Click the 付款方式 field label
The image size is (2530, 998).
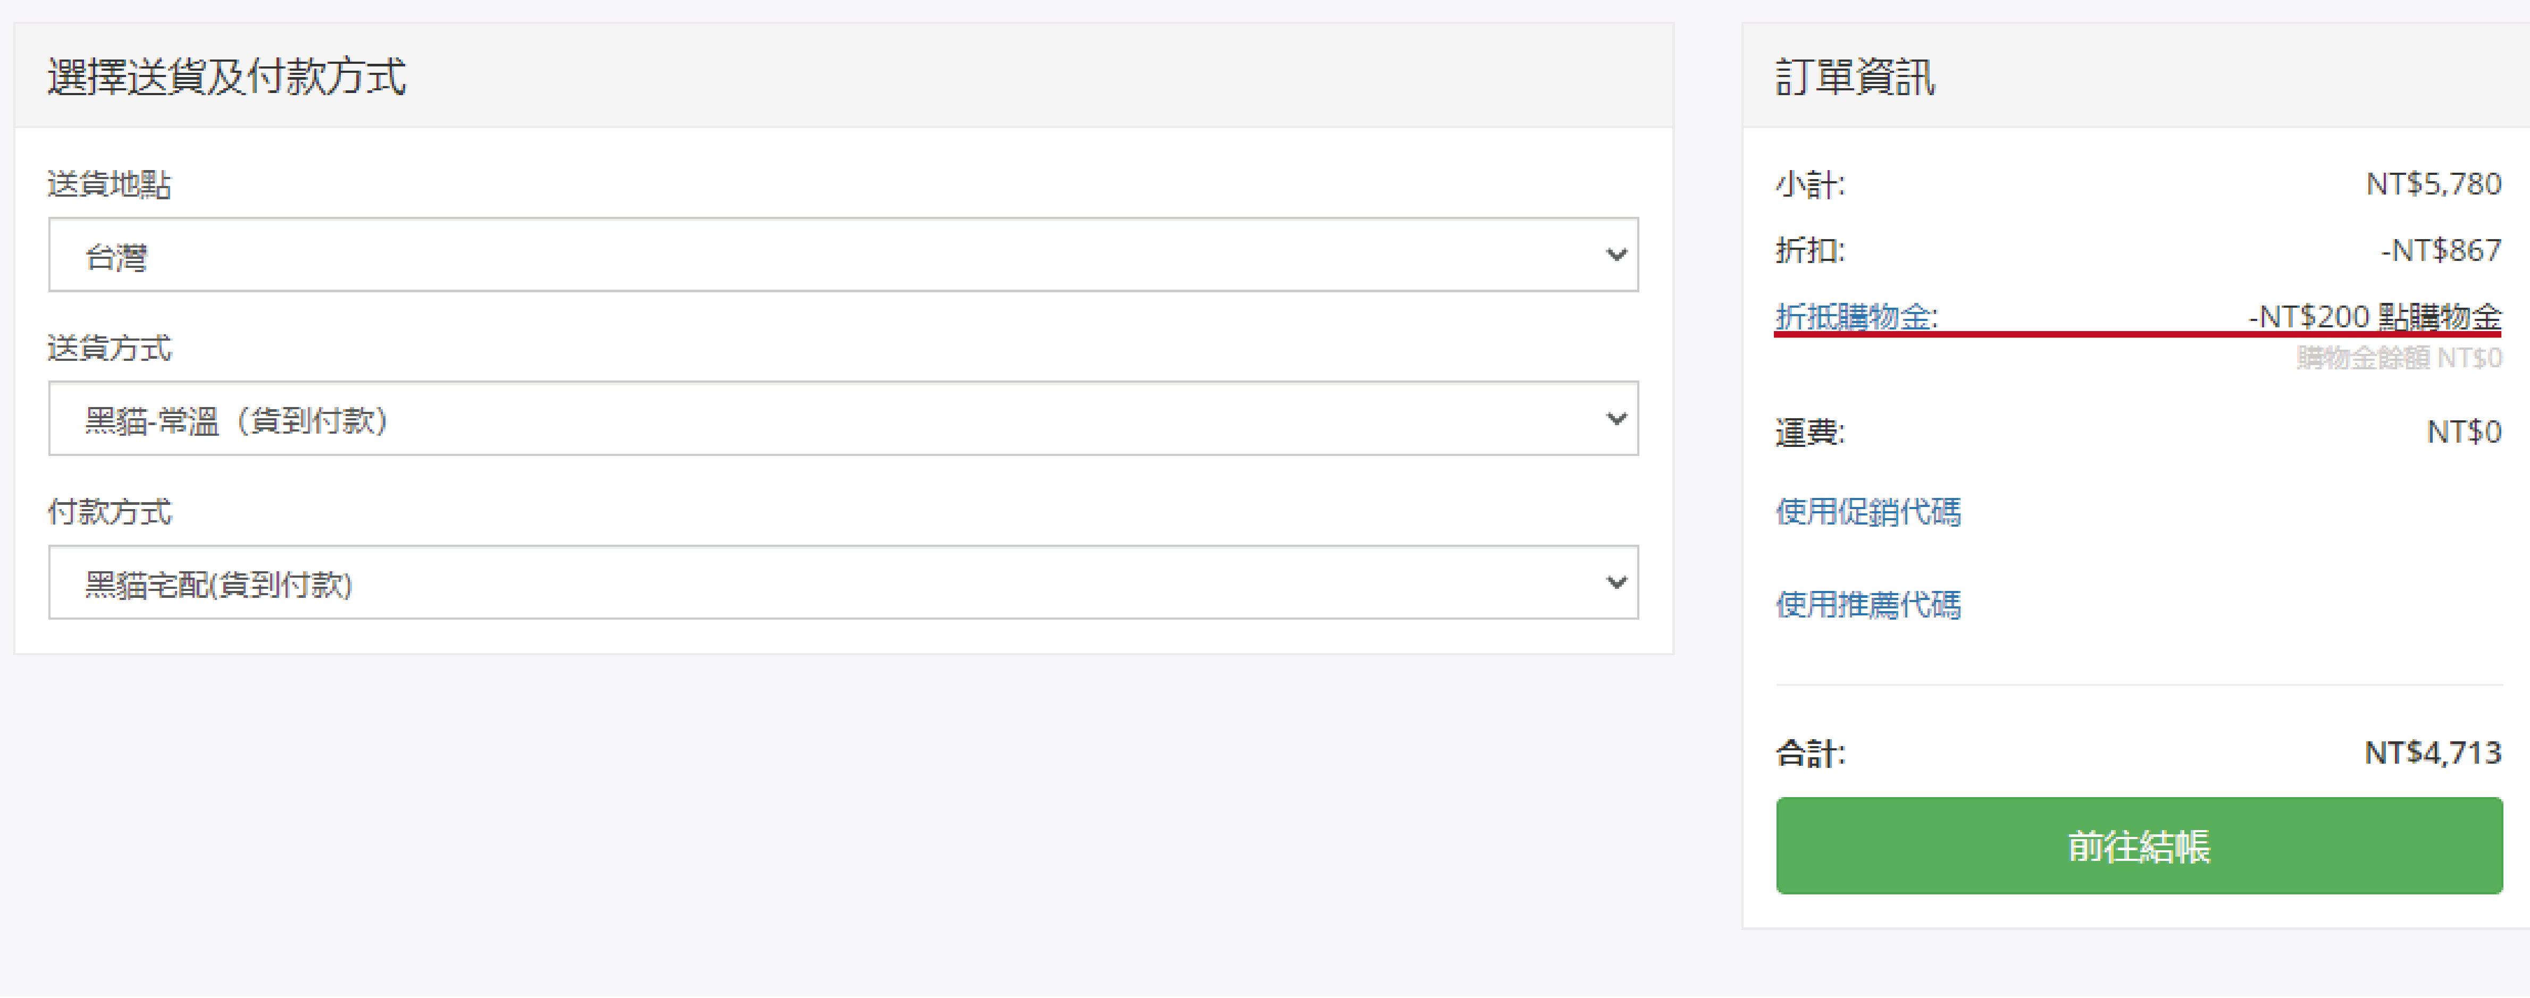click(x=110, y=512)
